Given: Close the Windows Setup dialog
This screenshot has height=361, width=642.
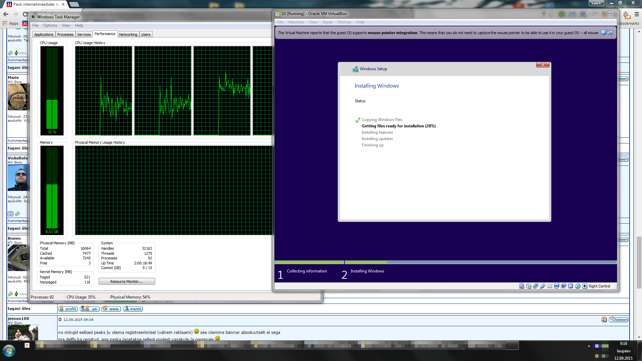Looking at the screenshot, I should click(543, 65).
